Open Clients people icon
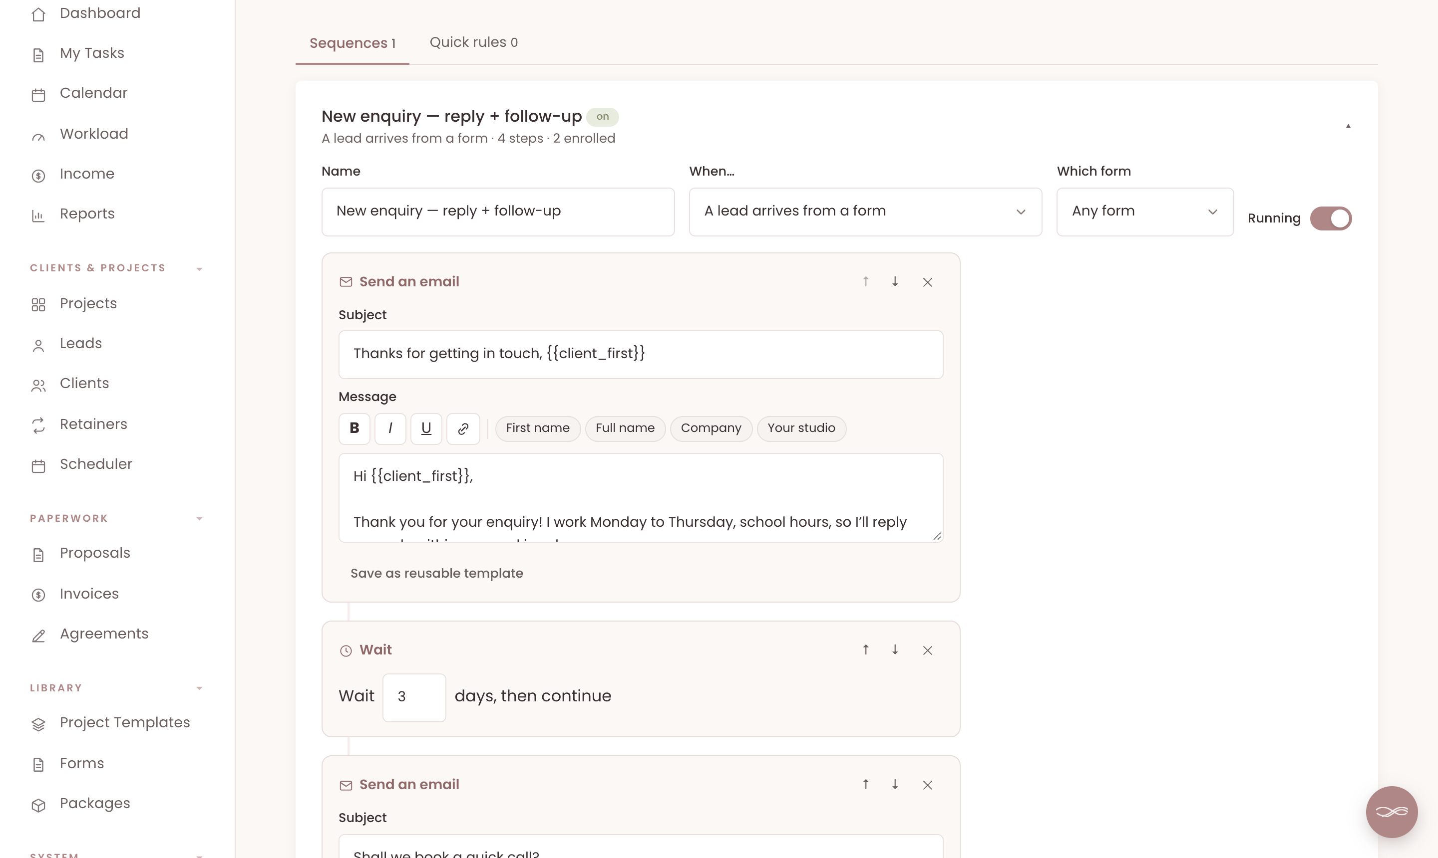Image resolution: width=1438 pixels, height=858 pixels. tap(38, 385)
